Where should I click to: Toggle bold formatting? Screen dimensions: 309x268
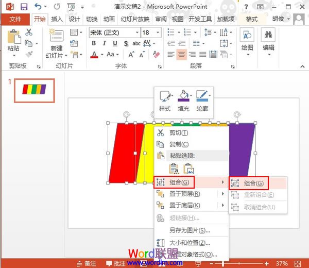94,43
